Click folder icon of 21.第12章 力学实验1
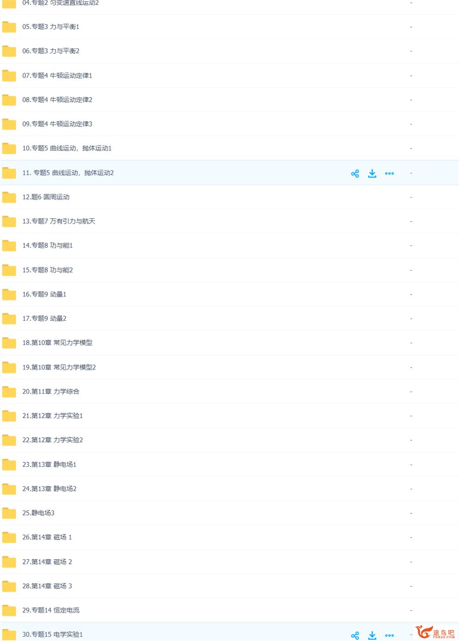Image resolution: width=459 pixels, height=641 pixels. tap(9, 416)
